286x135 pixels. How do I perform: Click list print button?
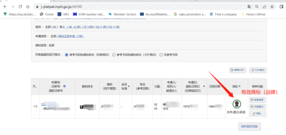point(237,70)
